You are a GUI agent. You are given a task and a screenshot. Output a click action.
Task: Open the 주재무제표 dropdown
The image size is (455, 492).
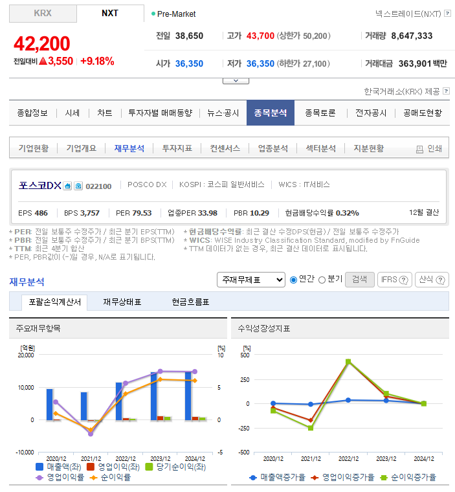[x=251, y=280]
